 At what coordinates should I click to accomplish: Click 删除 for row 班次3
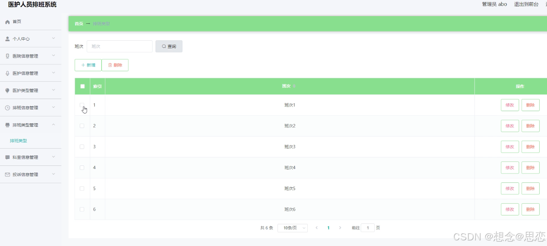[x=530, y=147]
